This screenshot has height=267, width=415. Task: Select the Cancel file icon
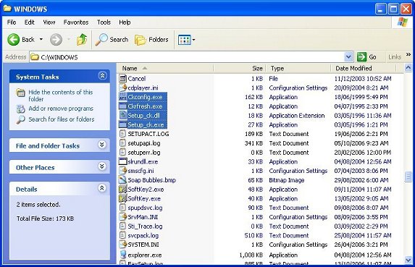[x=123, y=79]
